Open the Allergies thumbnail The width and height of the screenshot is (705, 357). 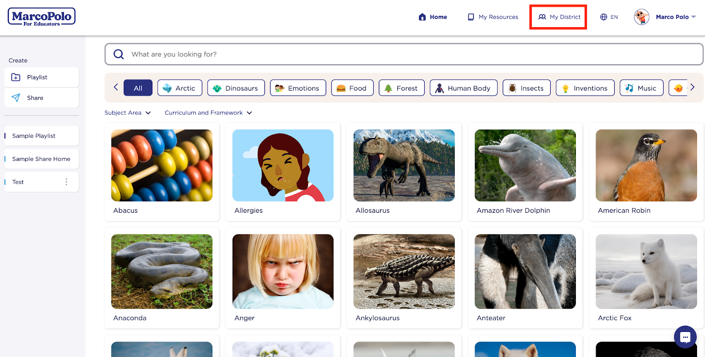click(x=283, y=165)
